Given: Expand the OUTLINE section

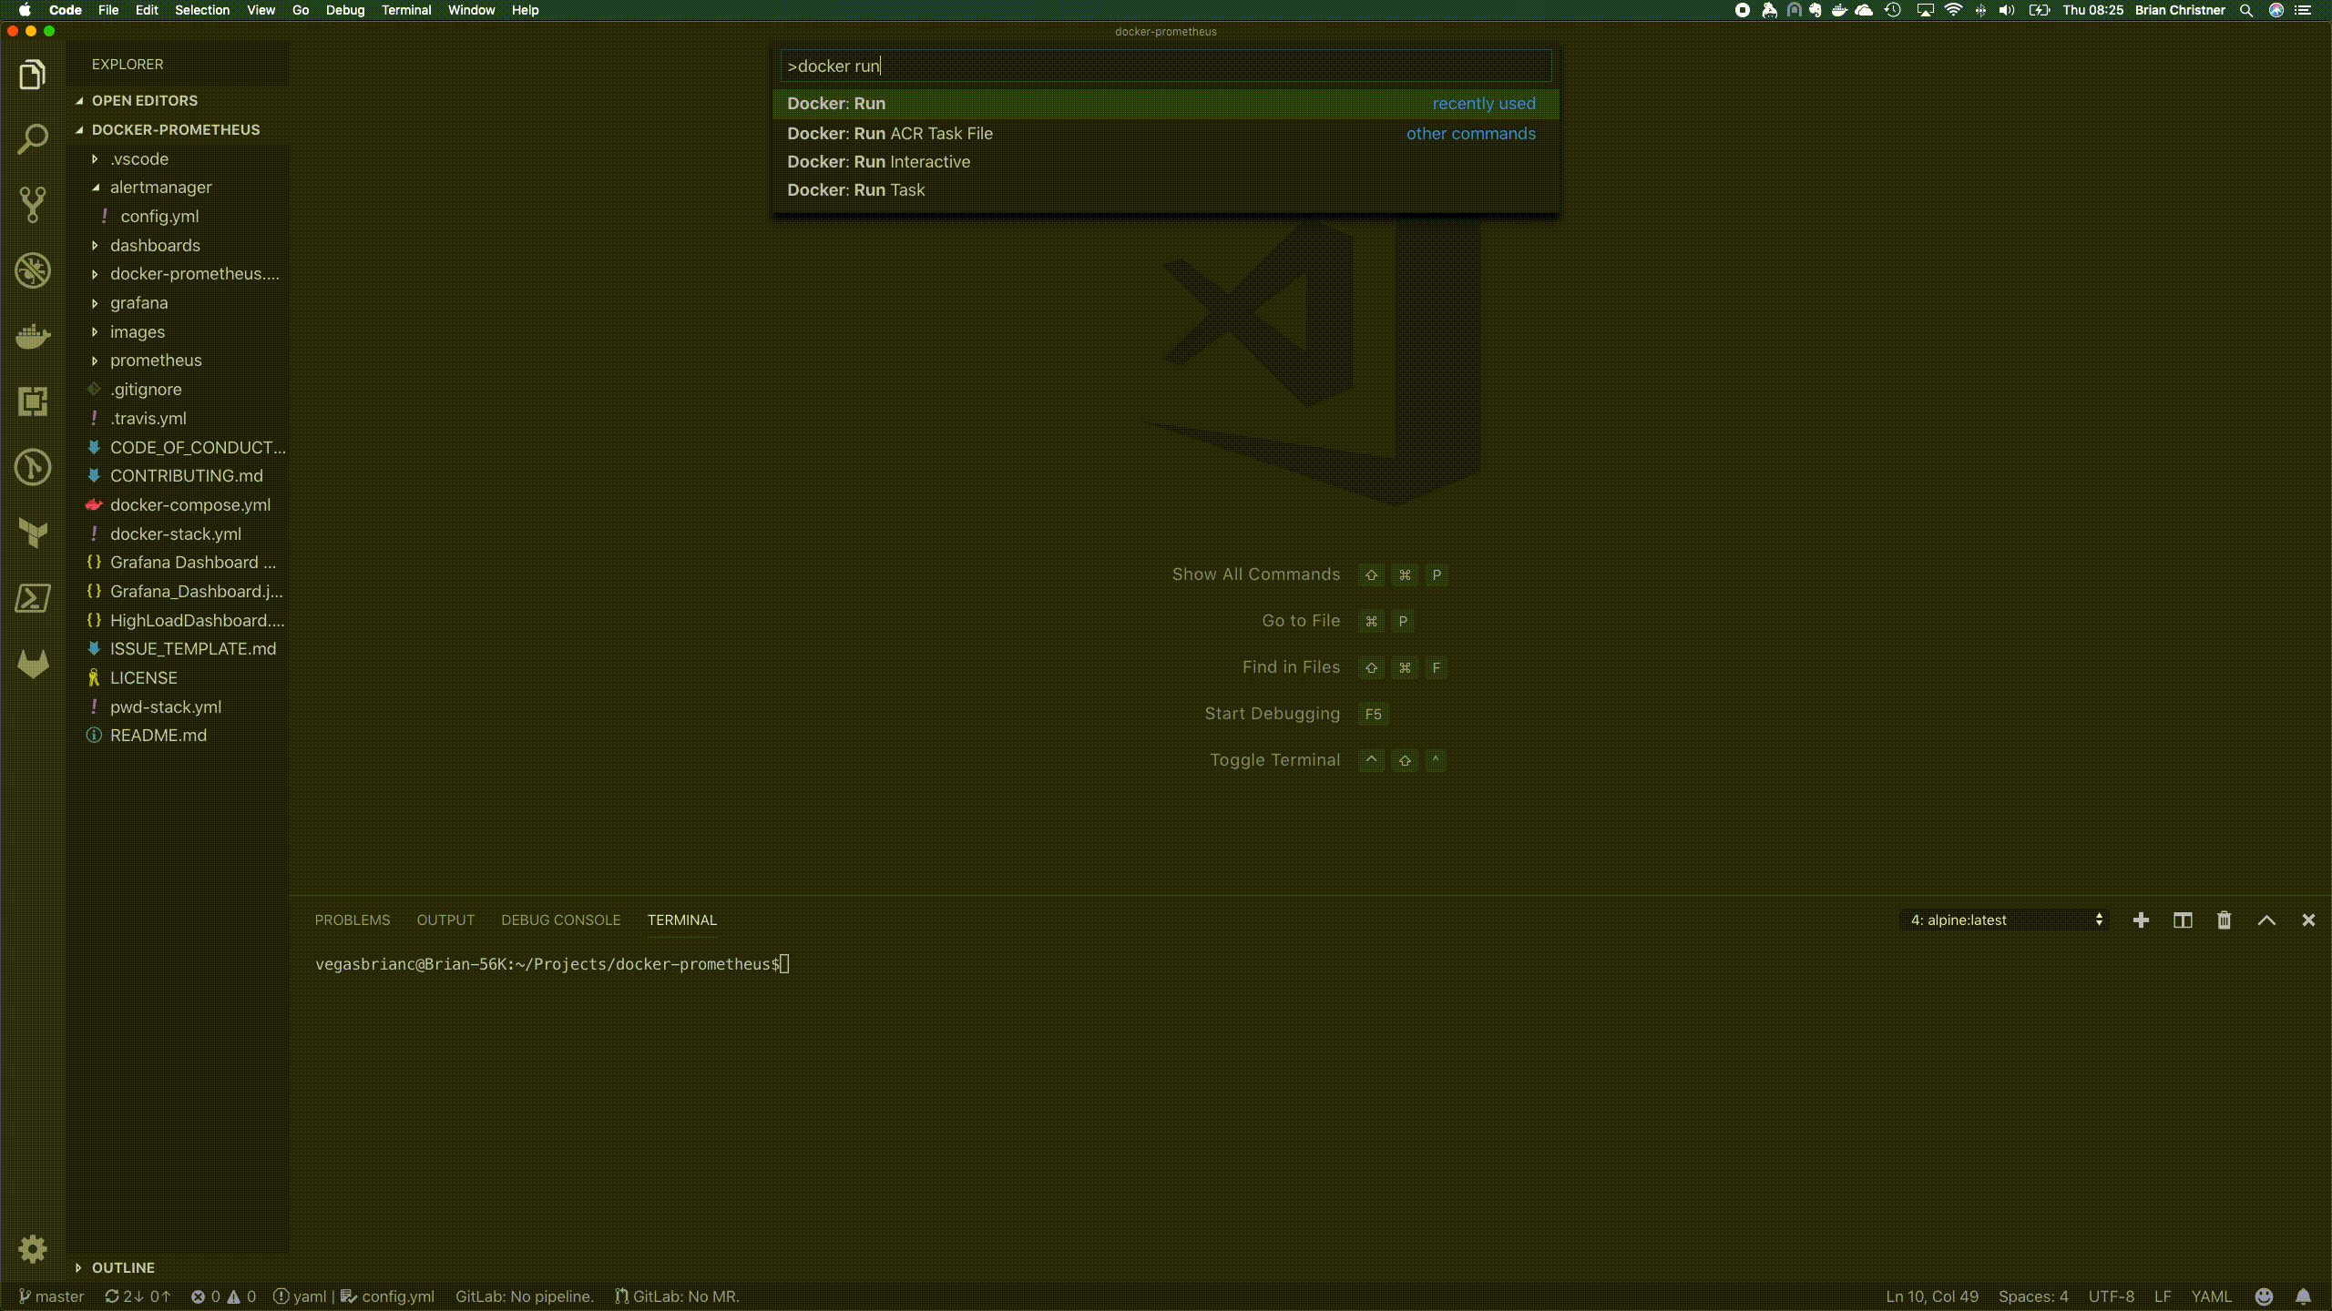Looking at the screenshot, I should pos(122,1267).
